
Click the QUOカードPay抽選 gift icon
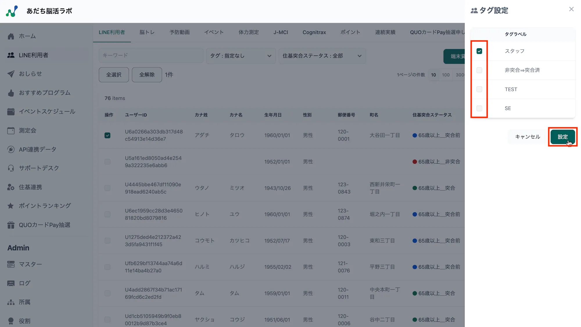tap(11, 225)
